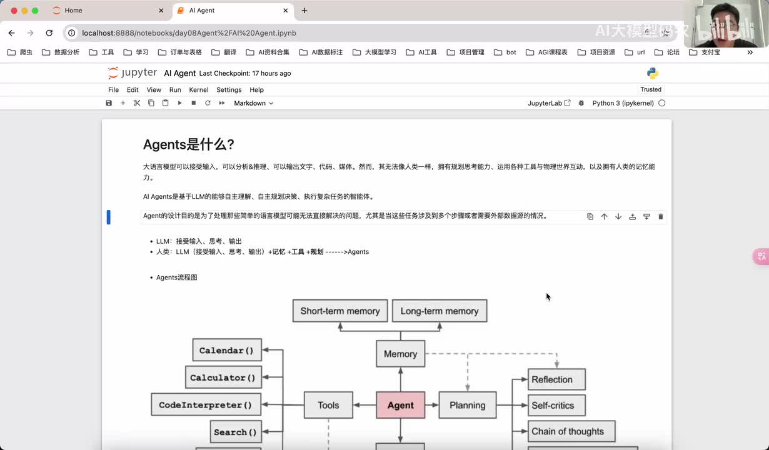Screen dimensions: 769x450
Task: Open the 爬虫 bookmarks folder
Action: coord(20,52)
